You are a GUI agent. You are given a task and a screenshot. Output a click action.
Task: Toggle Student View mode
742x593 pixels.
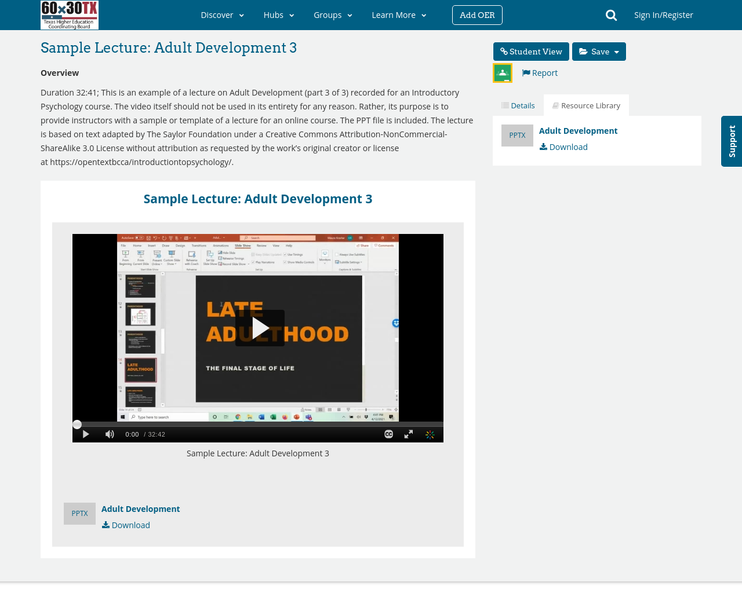pos(530,50)
